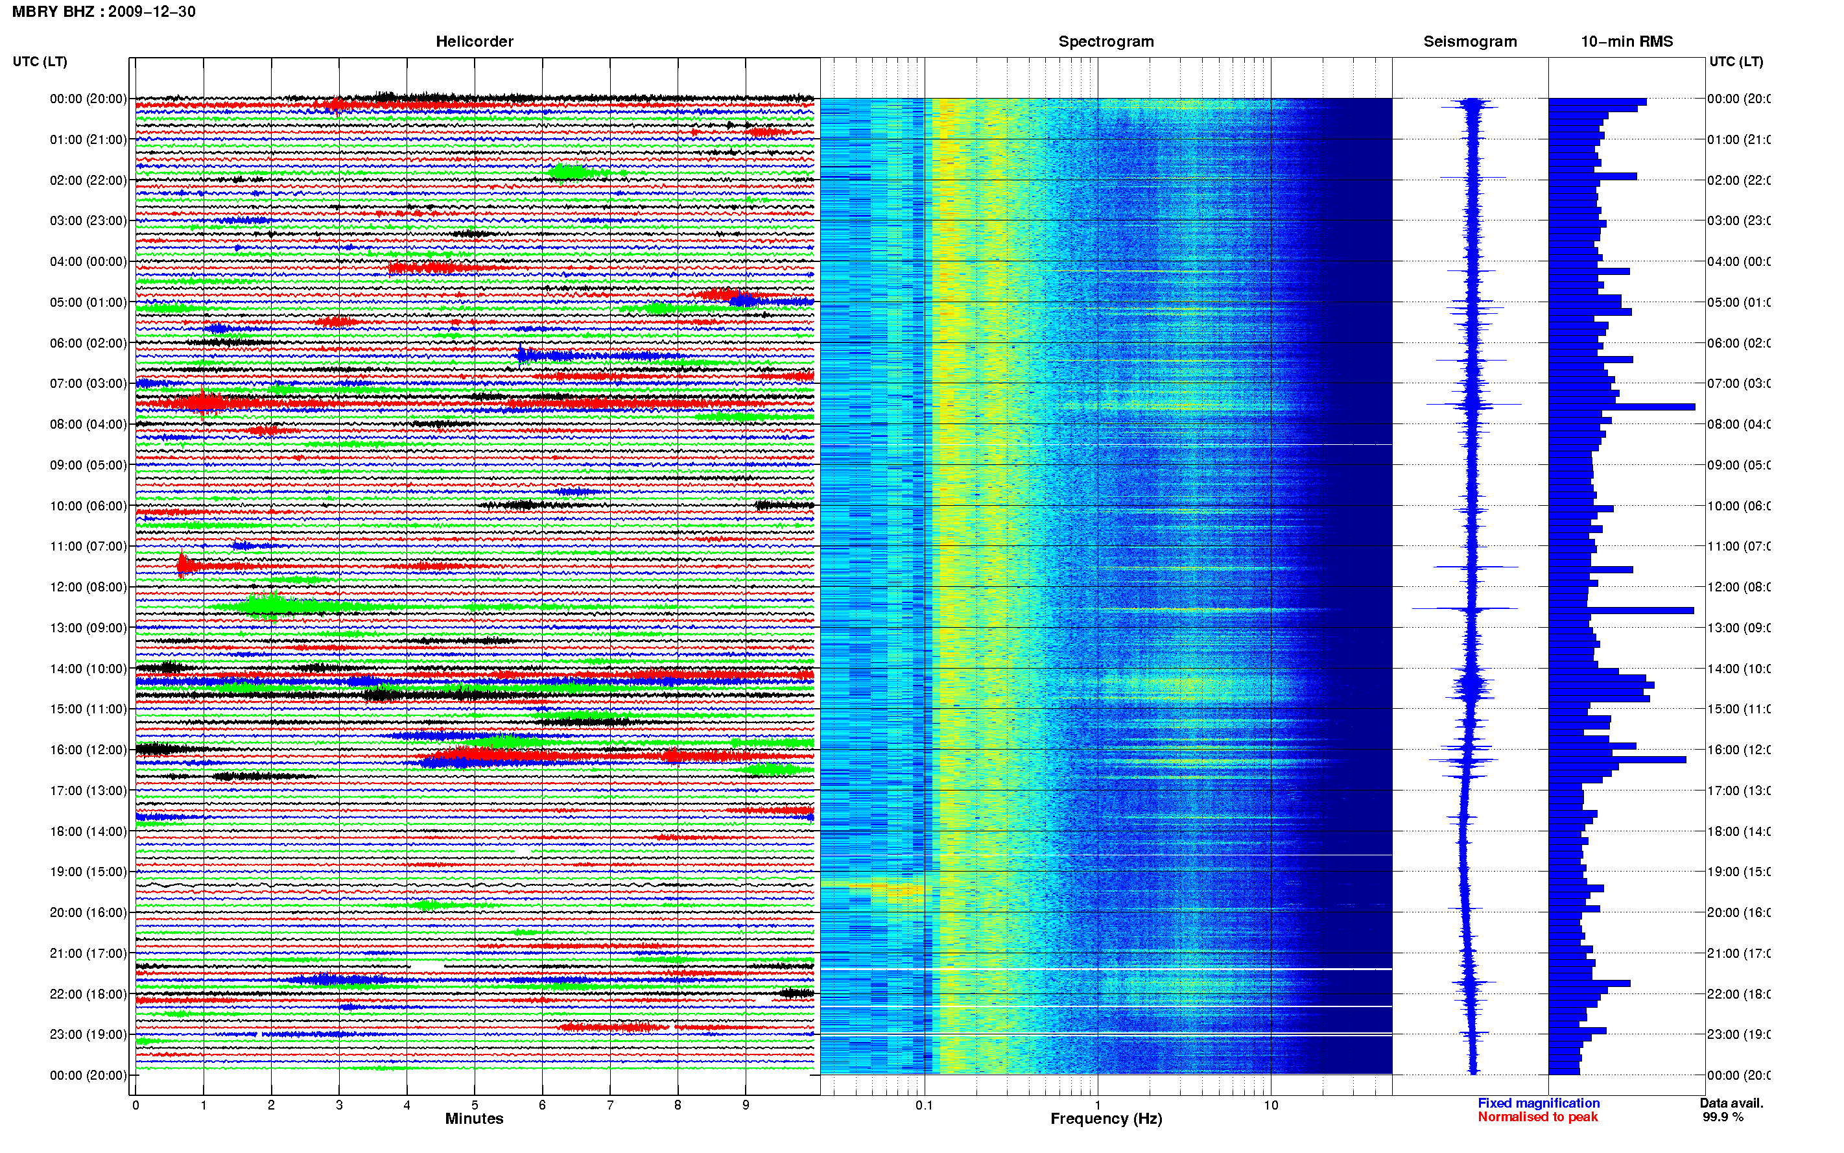Click Helicorder time label 14:00 (10:00)
The height and width of the screenshot is (1153, 1844).
tap(88, 669)
